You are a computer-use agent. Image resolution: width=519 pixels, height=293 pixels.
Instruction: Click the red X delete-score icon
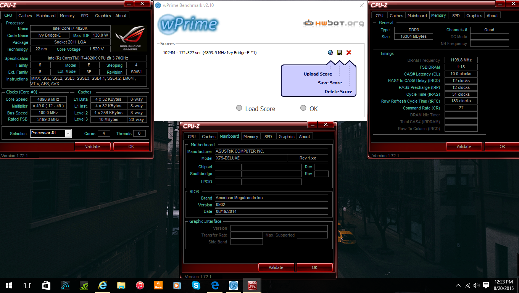coord(349,53)
